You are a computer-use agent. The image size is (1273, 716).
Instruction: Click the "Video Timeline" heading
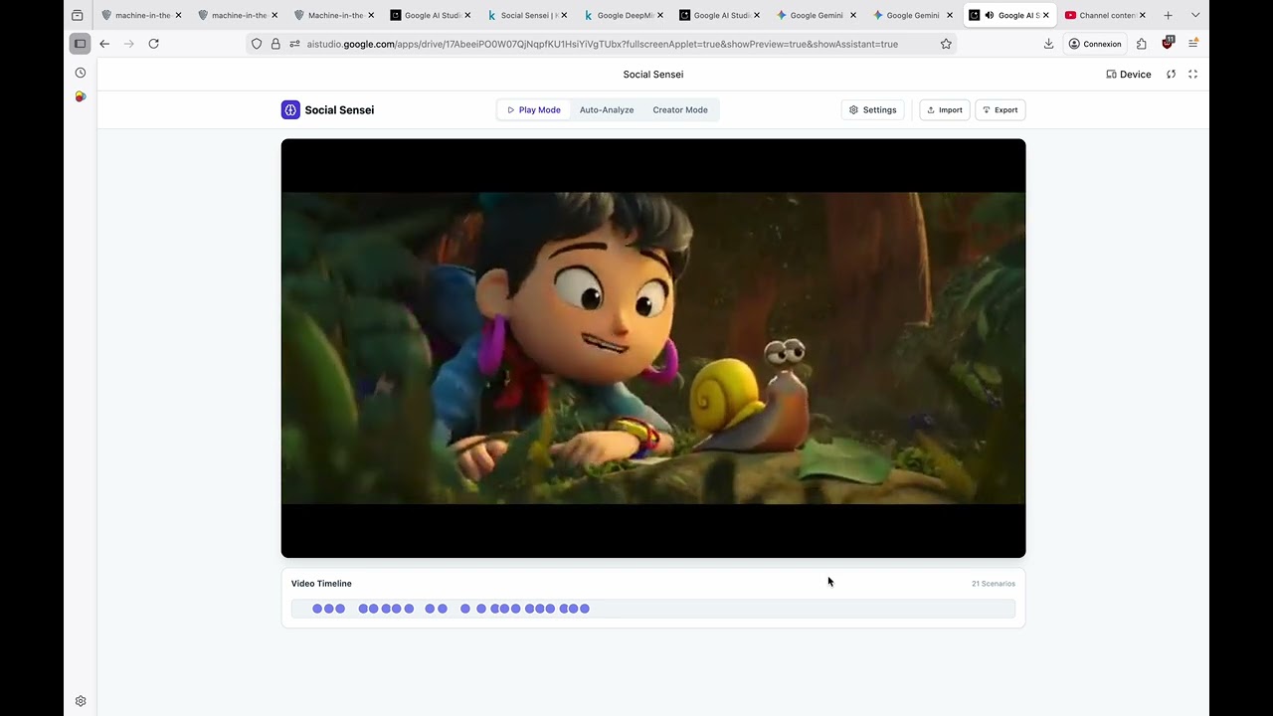(x=321, y=584)
